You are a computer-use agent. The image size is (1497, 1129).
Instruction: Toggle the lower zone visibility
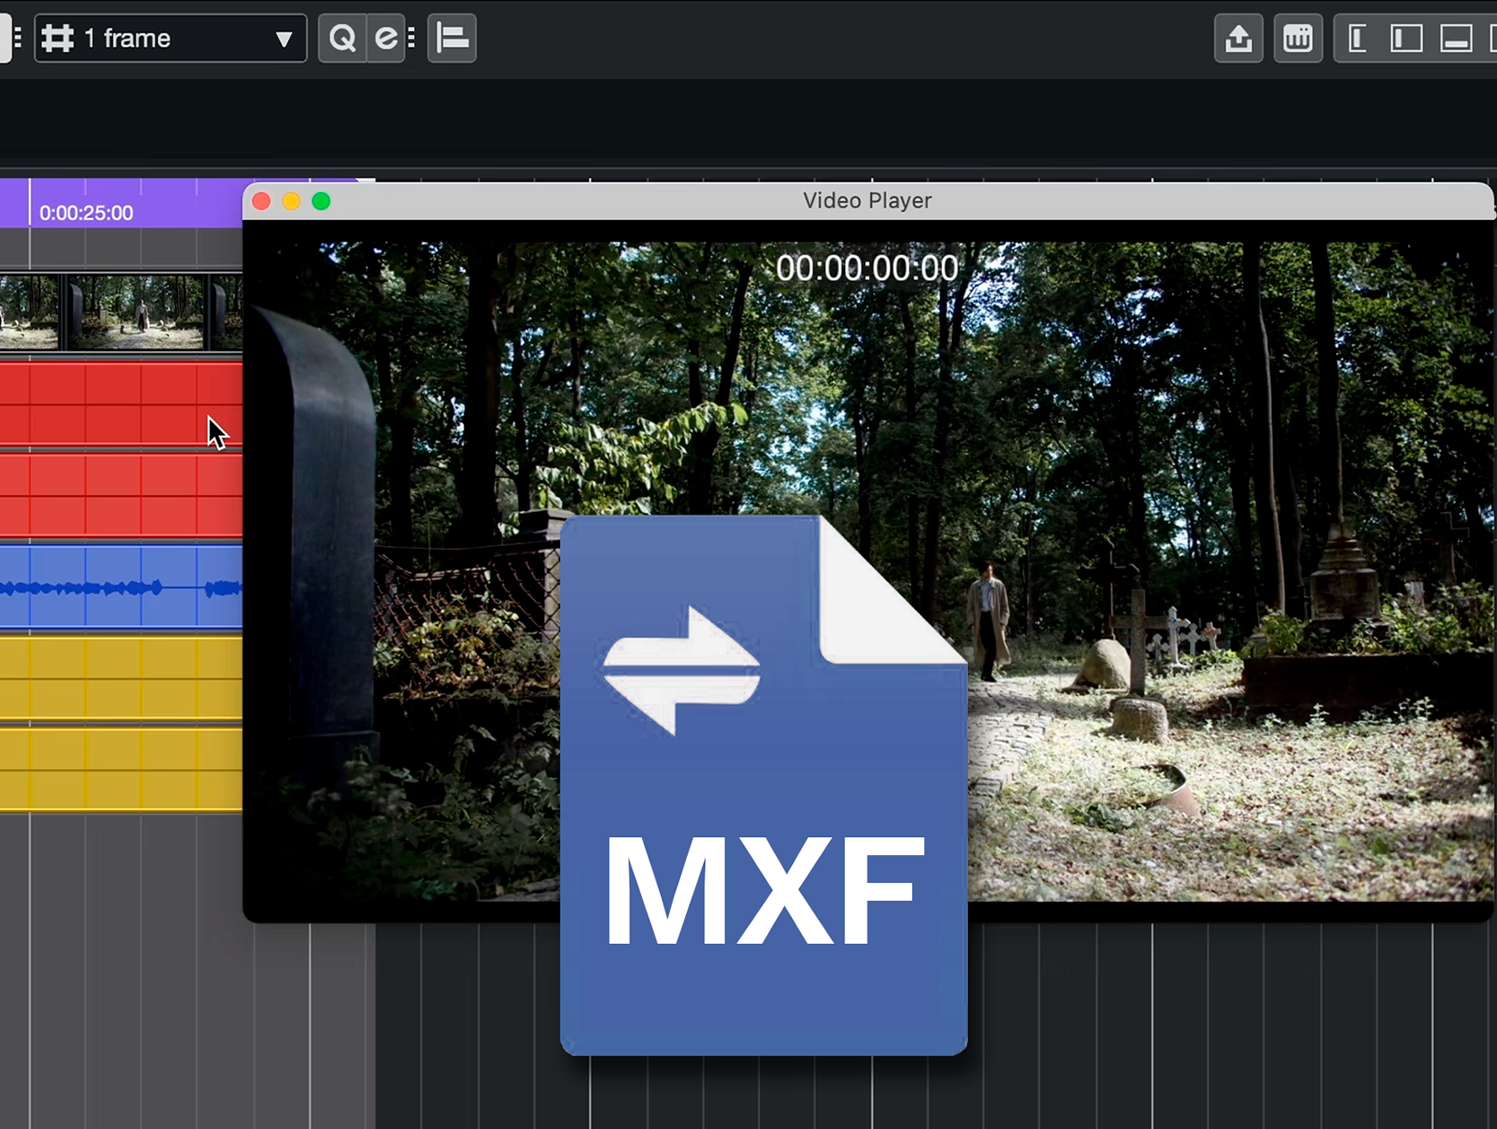pyautogui.click(x=1456, y=39)
